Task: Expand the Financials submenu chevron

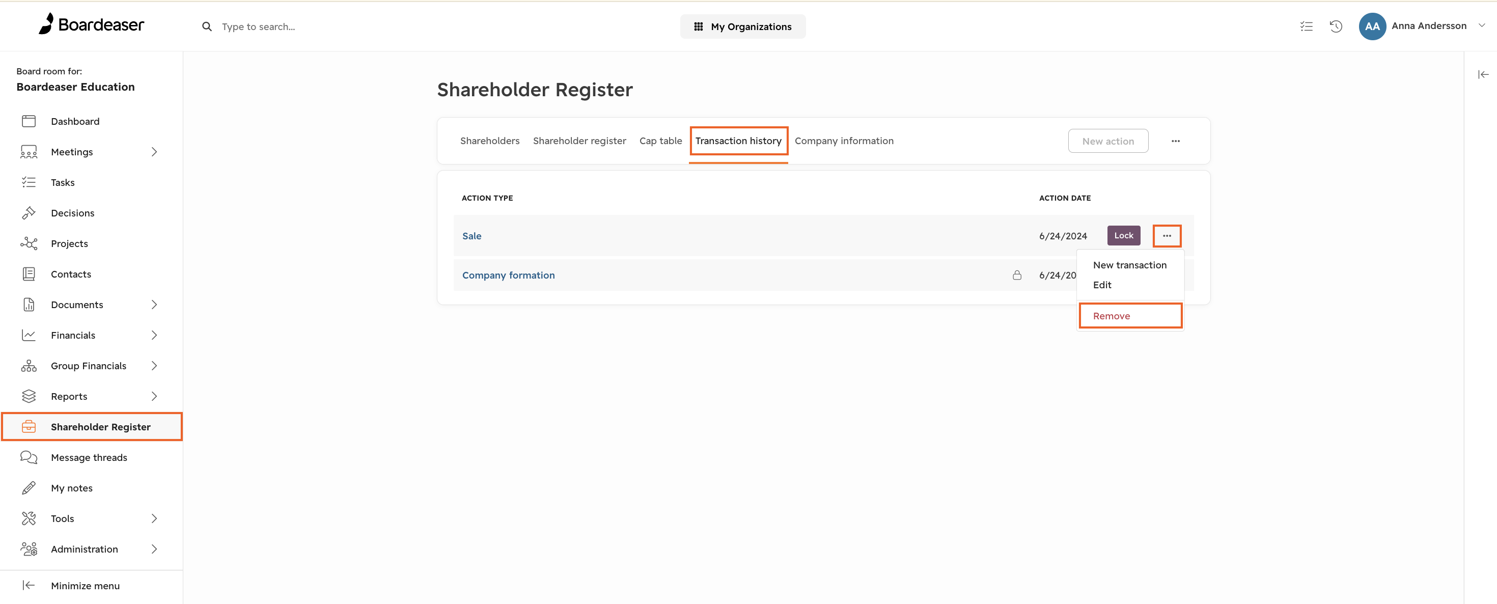Action: pyautogui.click(x=154, y=335)
